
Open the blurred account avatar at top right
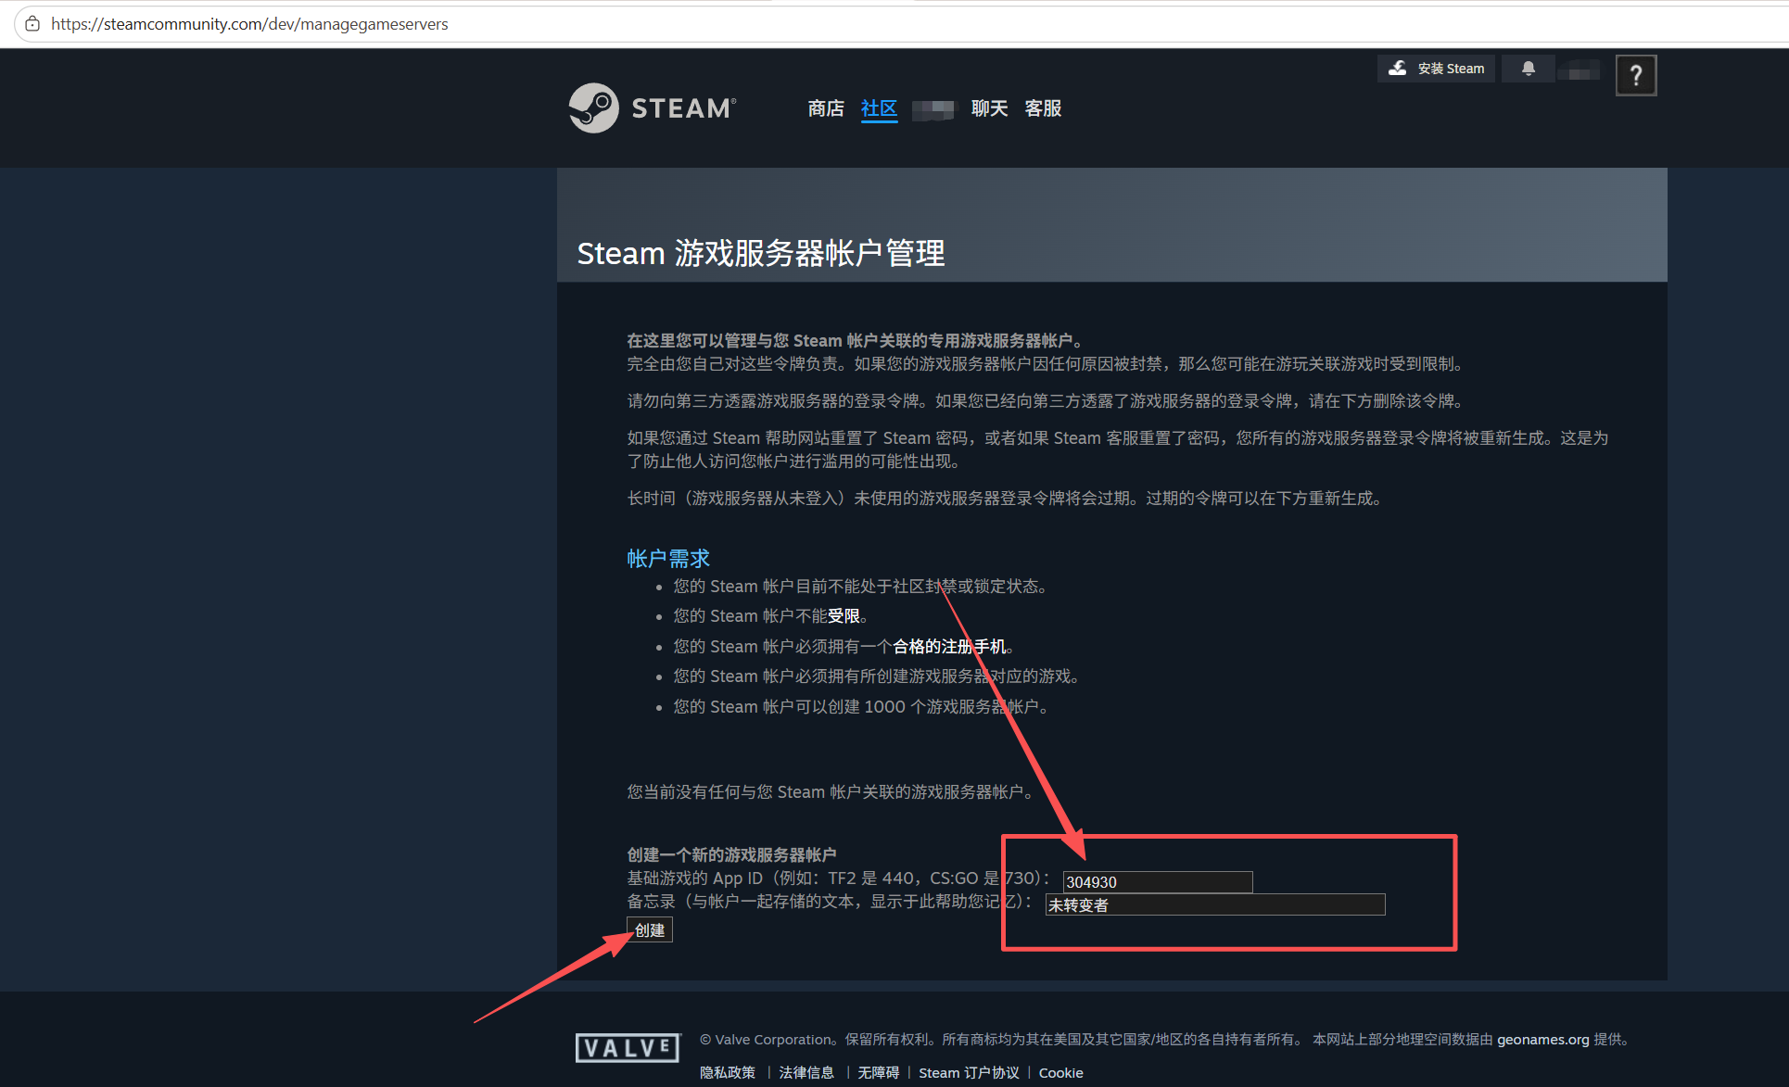[x=1580, y=70]
